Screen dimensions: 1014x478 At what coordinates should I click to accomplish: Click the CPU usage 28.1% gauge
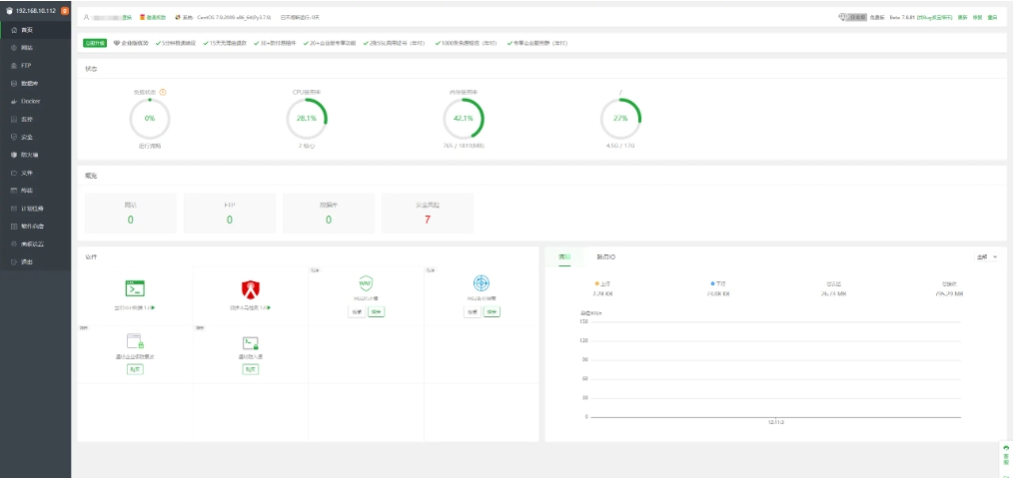pos(307,118)
